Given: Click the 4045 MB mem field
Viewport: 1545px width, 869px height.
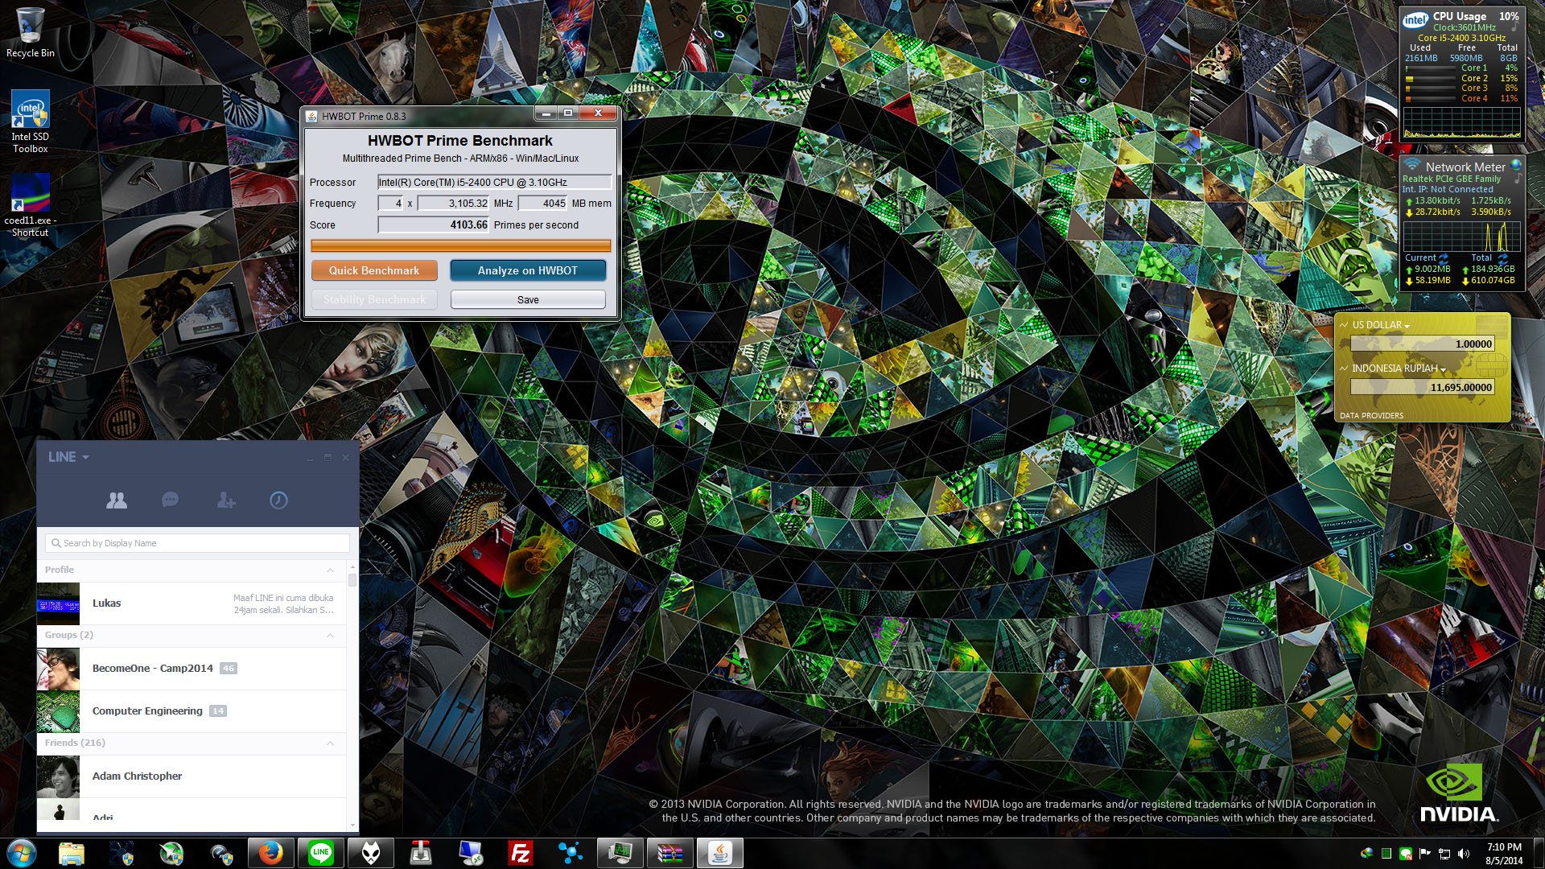Looking at the screenshot, I should pyautogui.click(x=543, y=203).
